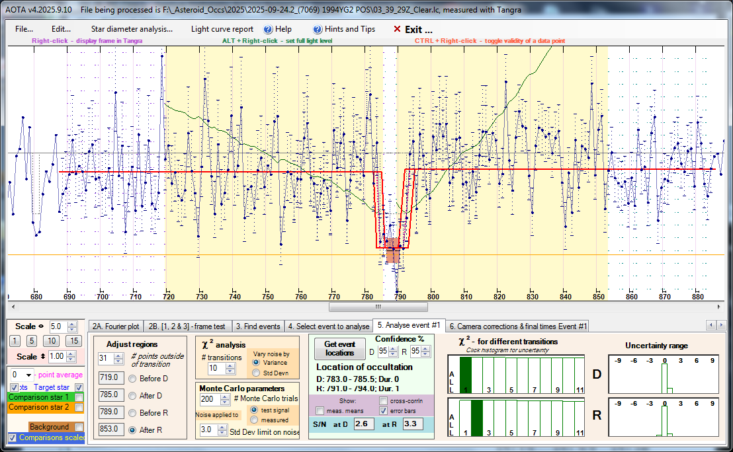Open the Light curve report menu item

tap(222, 29)
